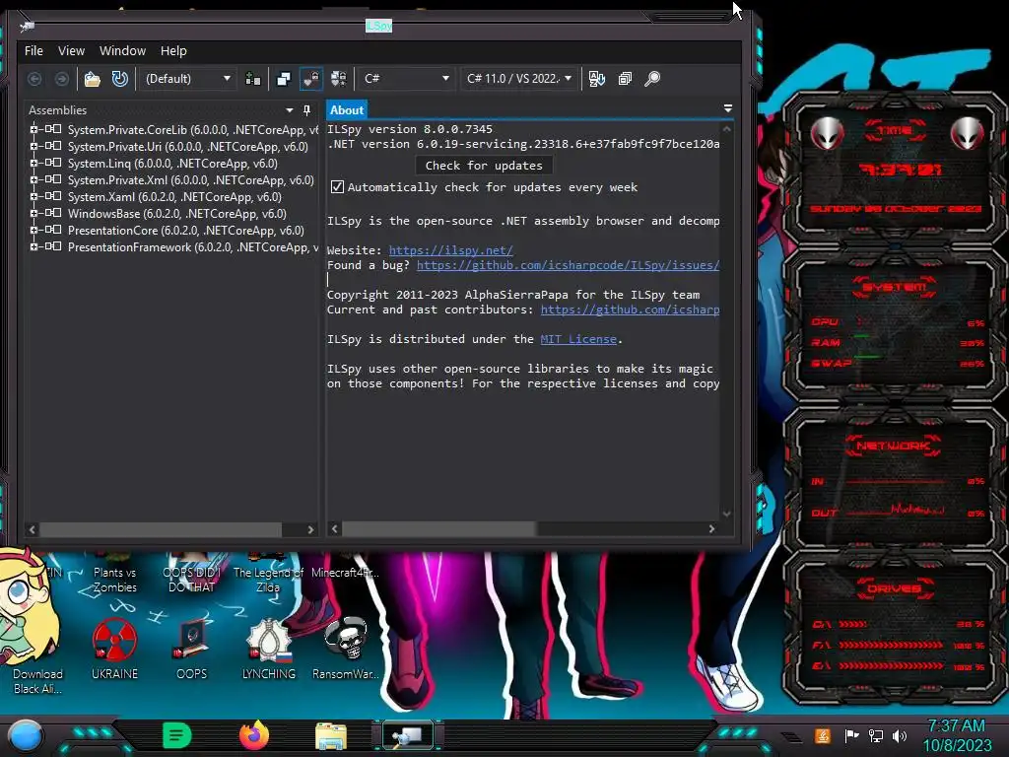Open the Assemblies panel options arrow
The height and width of the screenshot is (757, 1009).
pos(289,110)
